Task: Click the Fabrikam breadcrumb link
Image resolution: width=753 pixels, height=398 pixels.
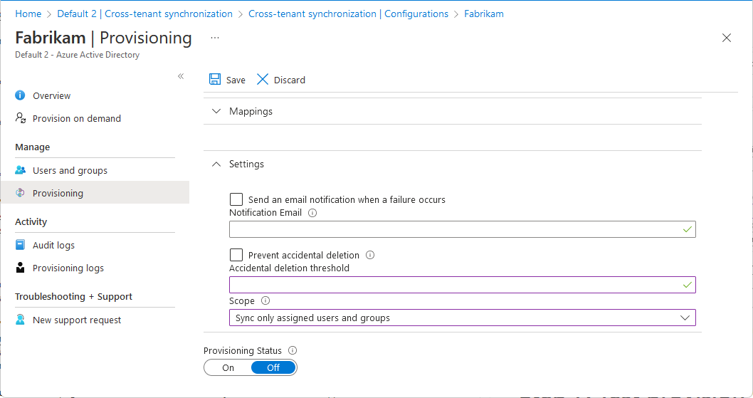Action: point(483,14)
